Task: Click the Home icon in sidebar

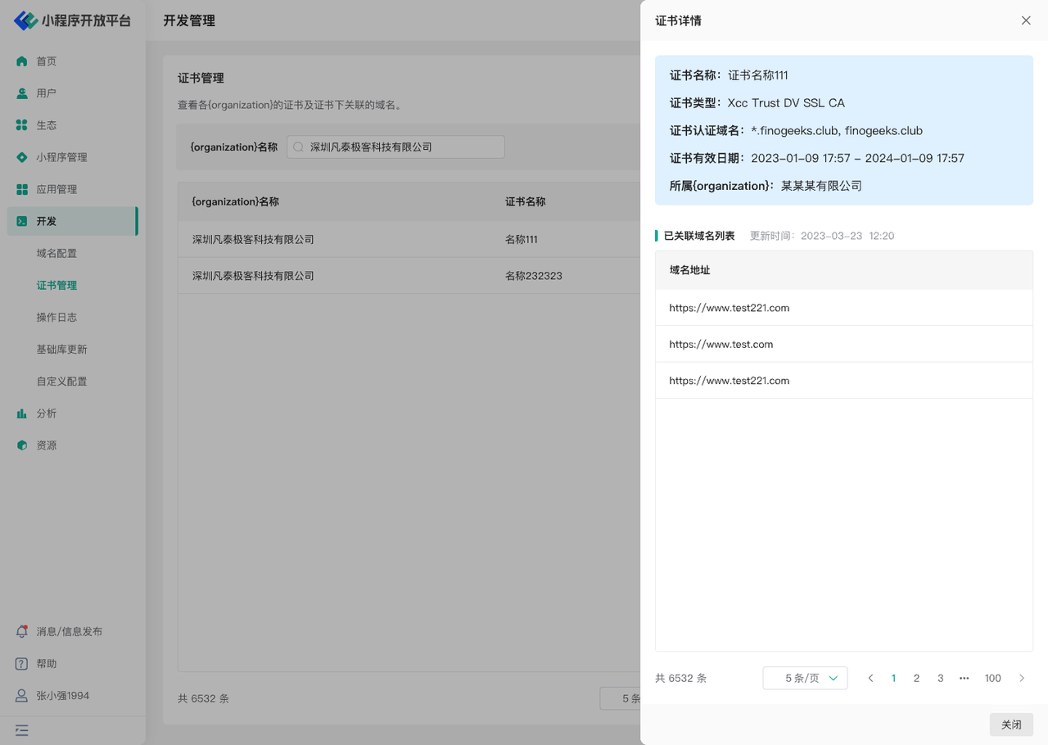Action: point(22,61)
